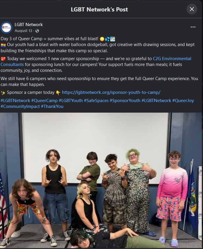Image resolution: width=203 pixels, height=249 pixels.
Task: Click the sun emoji after full blast
Action: pos(102,39)
